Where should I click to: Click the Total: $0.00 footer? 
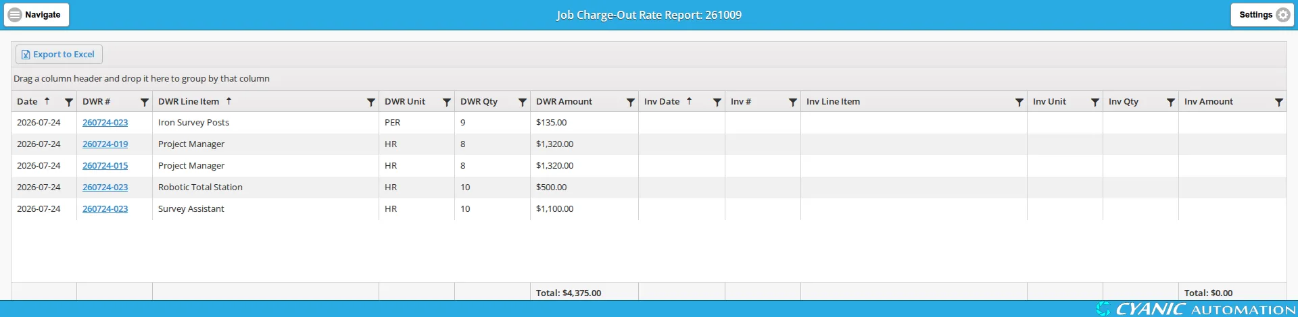[x=1208, y=293]
